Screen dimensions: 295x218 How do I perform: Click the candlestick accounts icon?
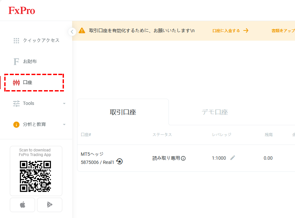click(16, 83)
